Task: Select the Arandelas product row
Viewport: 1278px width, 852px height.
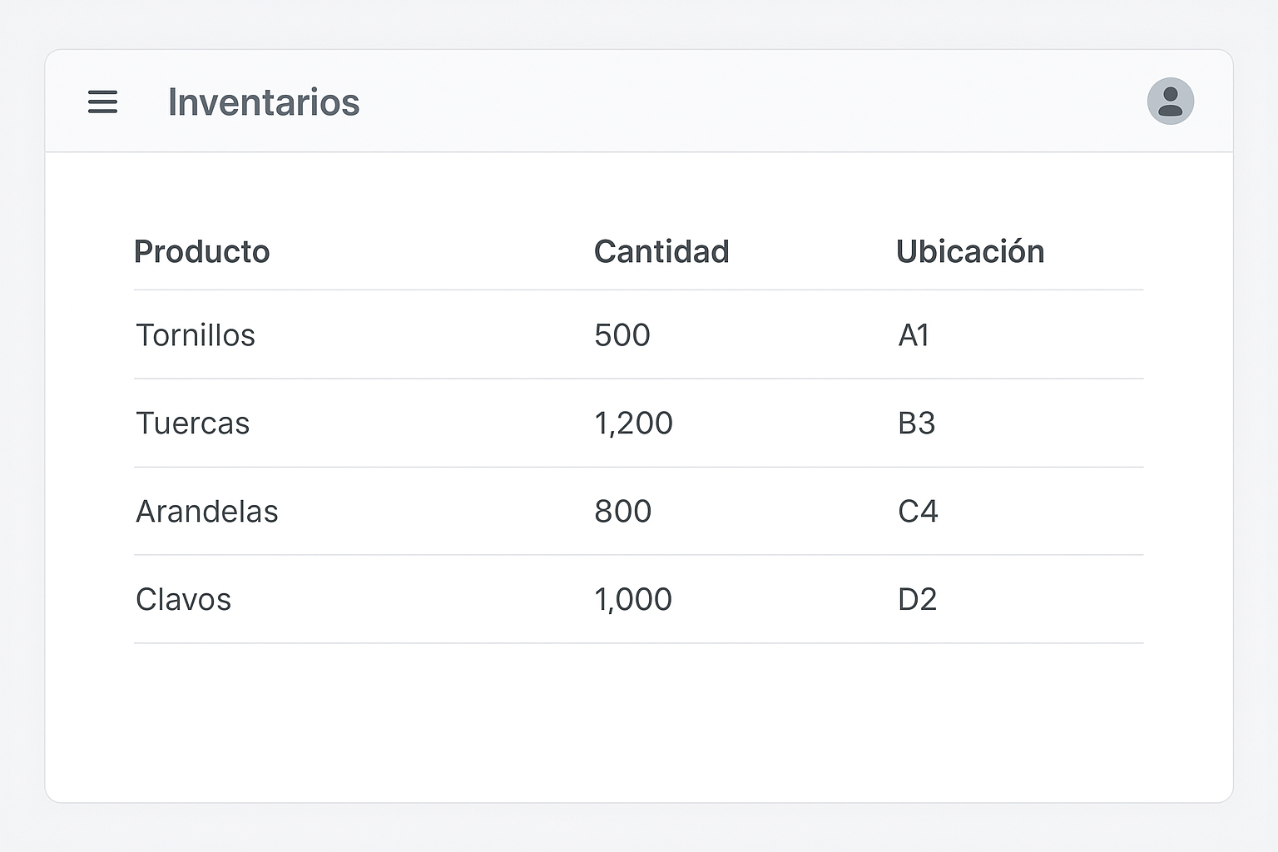Action: (x=207, y=512)
